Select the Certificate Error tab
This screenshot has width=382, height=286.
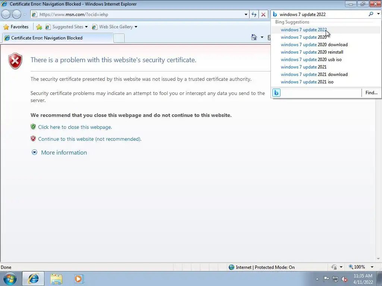pyautogui.click(x=57, y=38)
